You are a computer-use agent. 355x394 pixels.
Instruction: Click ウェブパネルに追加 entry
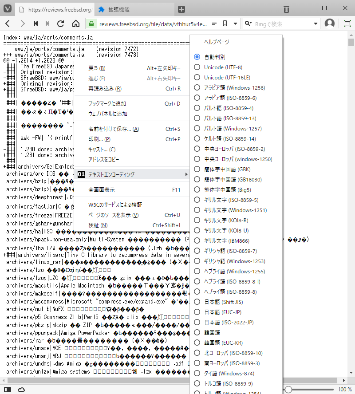pyautogui.click(x=132, y=114)
